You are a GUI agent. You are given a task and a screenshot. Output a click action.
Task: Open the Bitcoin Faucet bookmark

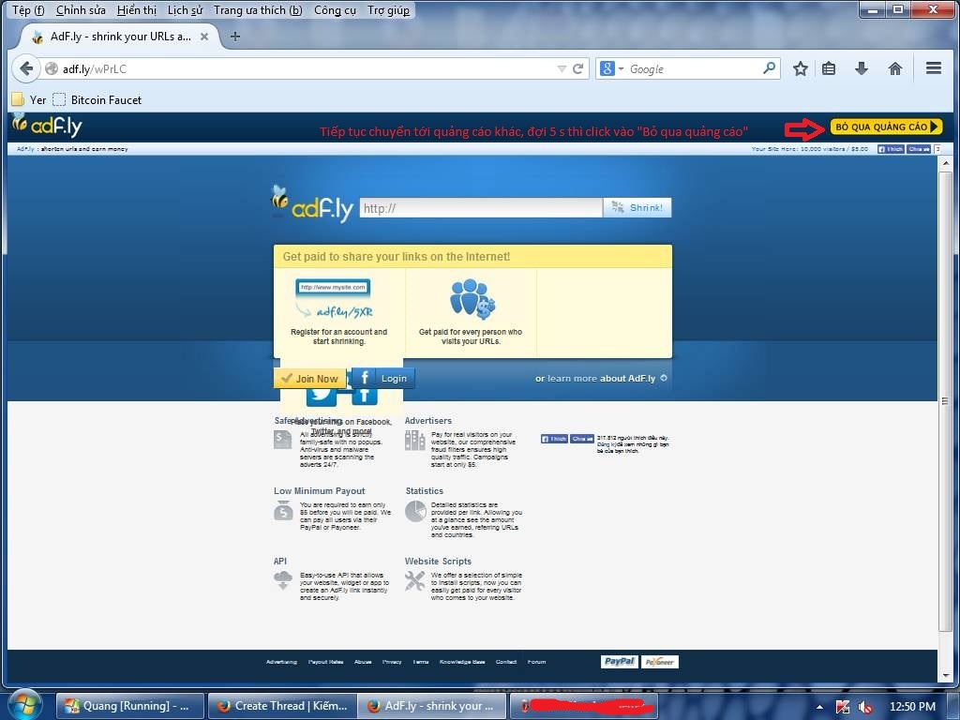click(x=97, y=99)
